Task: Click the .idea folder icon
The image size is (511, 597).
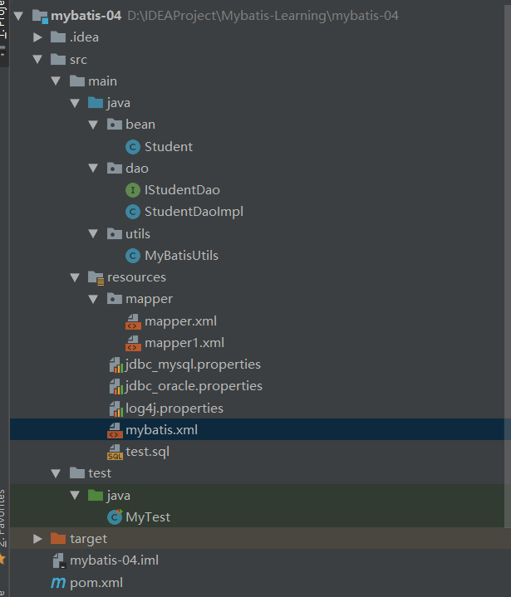Action: [58, 37]
